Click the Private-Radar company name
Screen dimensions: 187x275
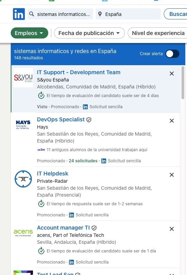click(x=52, y=181)
